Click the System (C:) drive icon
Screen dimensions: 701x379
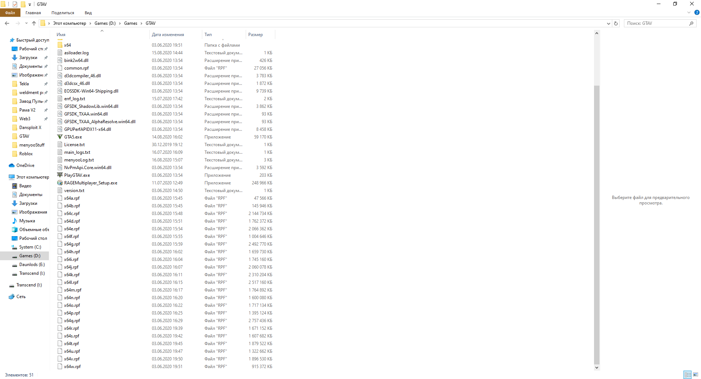tap(15, 247)
